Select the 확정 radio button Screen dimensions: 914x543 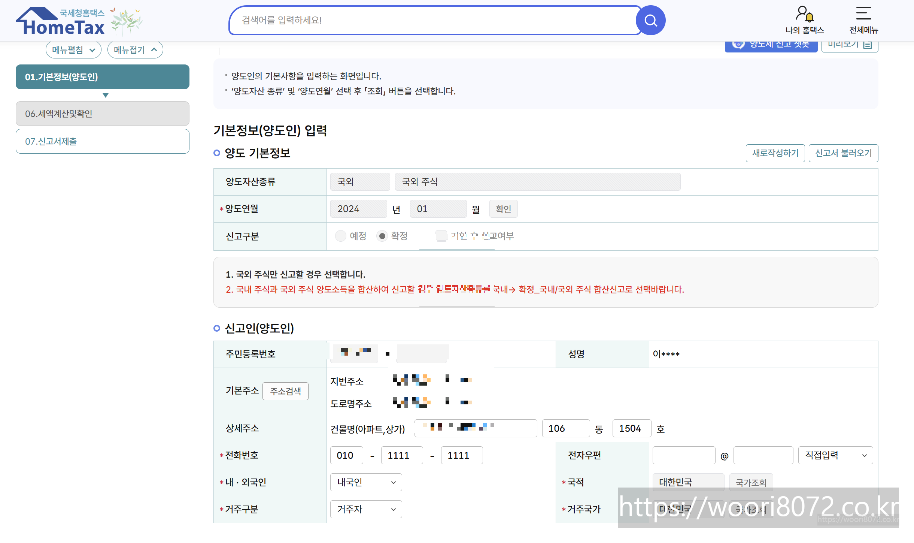pyautogui.click(x=382, y=236)
